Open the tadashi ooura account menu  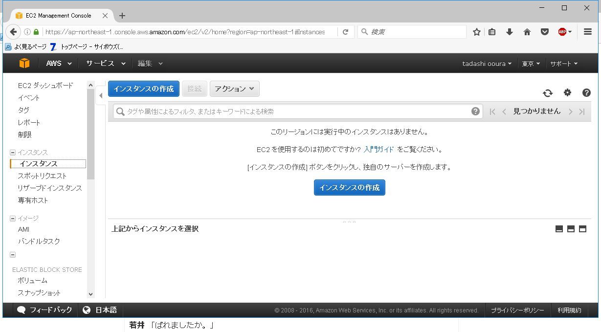(487, 64)
